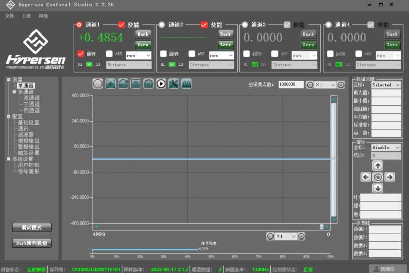Screen dimensions: 409x273
Task: Click the refresh arrows toolbar icon
Action: pos(123,84)
